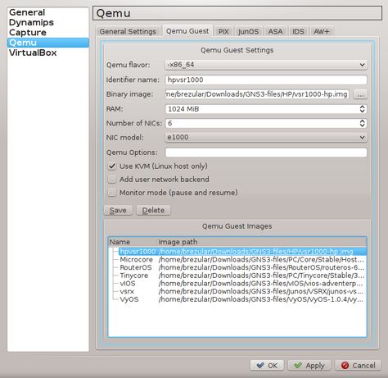Image resolution: width=388 pixels, height=378 pixels.
Task: Confirm preferences with OK button
Action: [x=267, y=366]
